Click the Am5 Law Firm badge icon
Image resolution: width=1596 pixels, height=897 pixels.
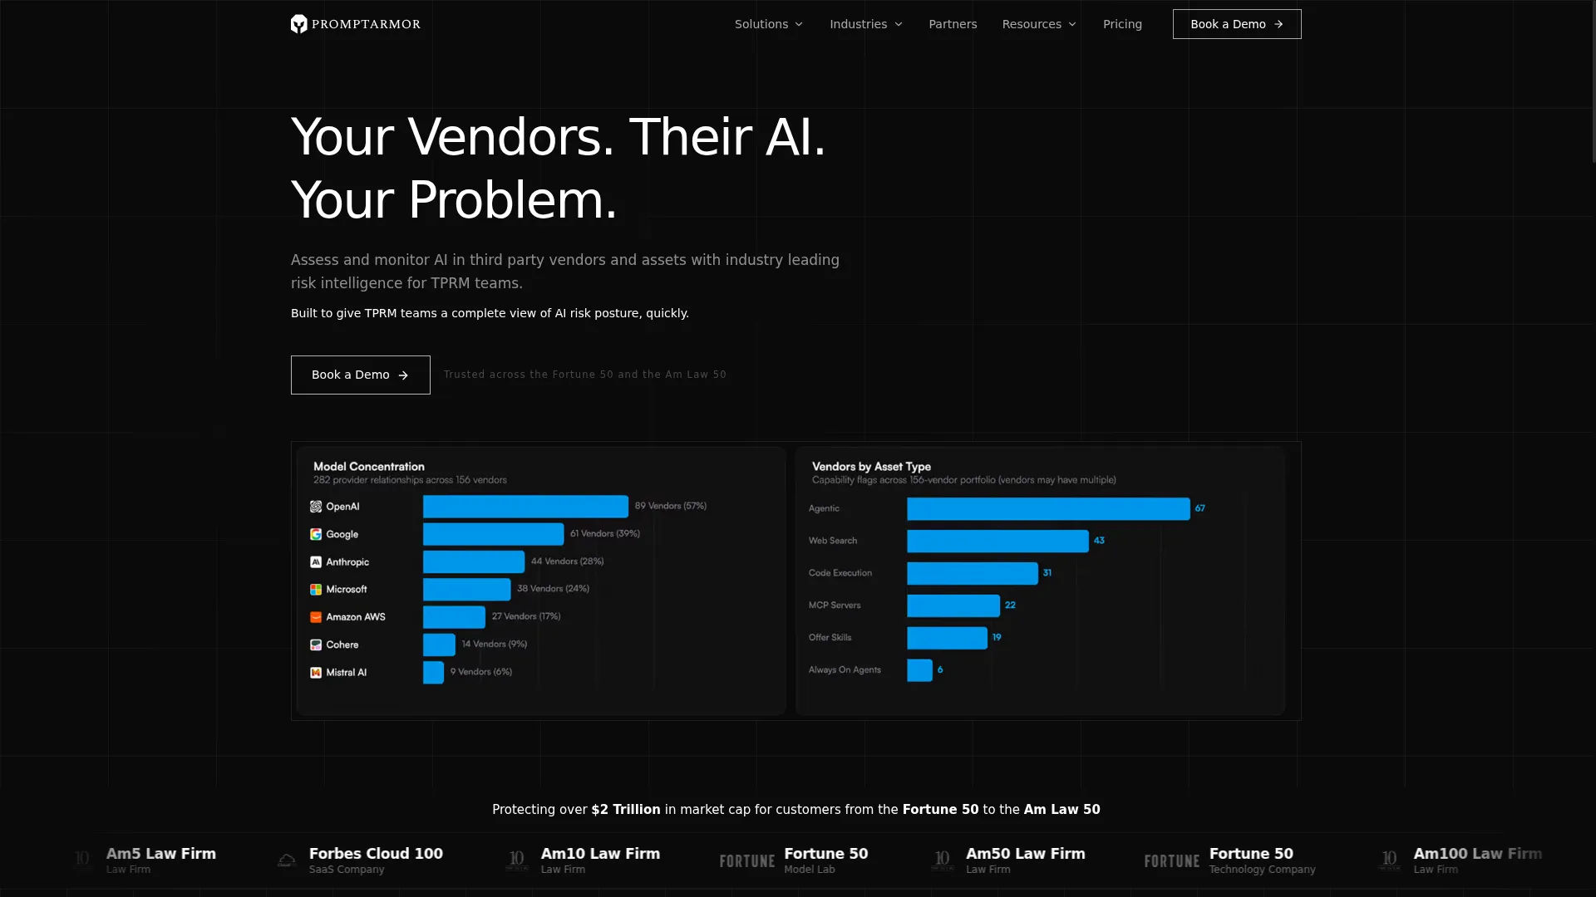pyautogui.click(x=82, y=860)
